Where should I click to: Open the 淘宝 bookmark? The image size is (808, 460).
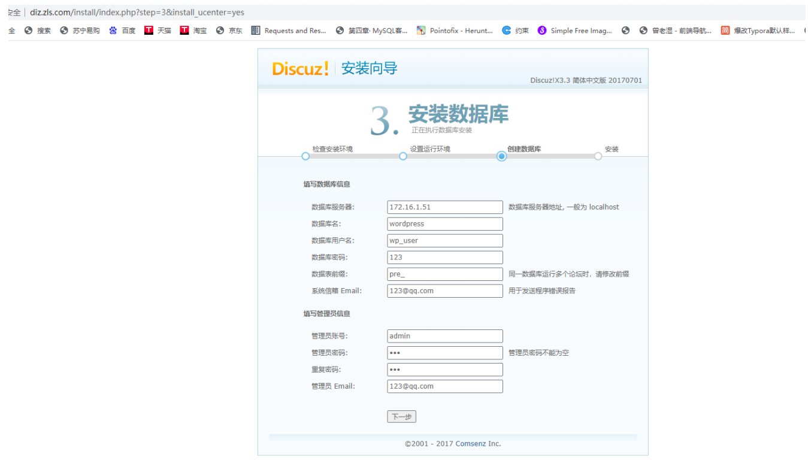(x=193, y=31)
